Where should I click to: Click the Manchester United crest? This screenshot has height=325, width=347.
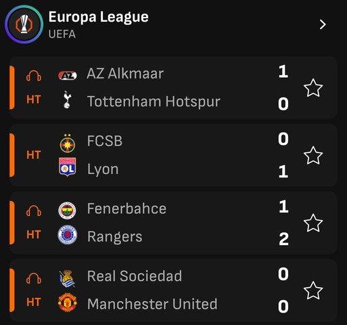[x=68, y=303]
